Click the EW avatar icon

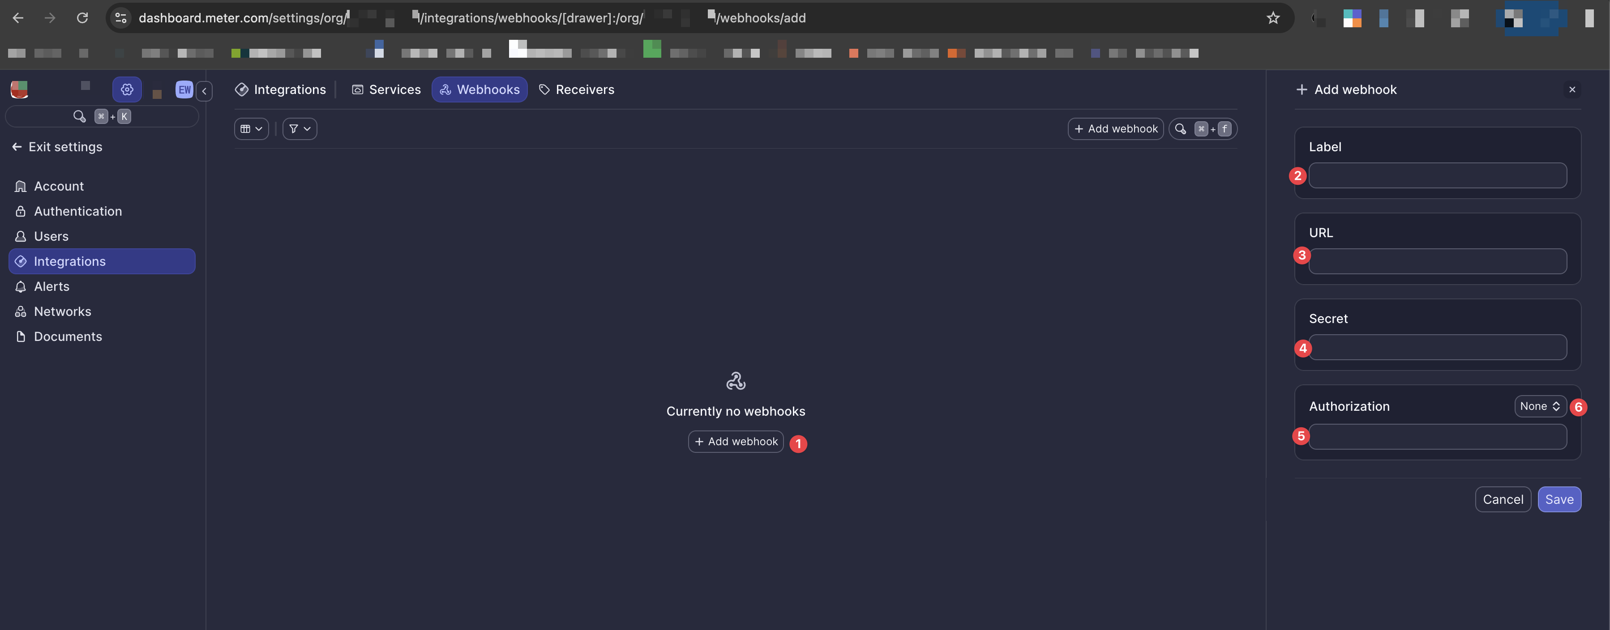click(183, 89)
